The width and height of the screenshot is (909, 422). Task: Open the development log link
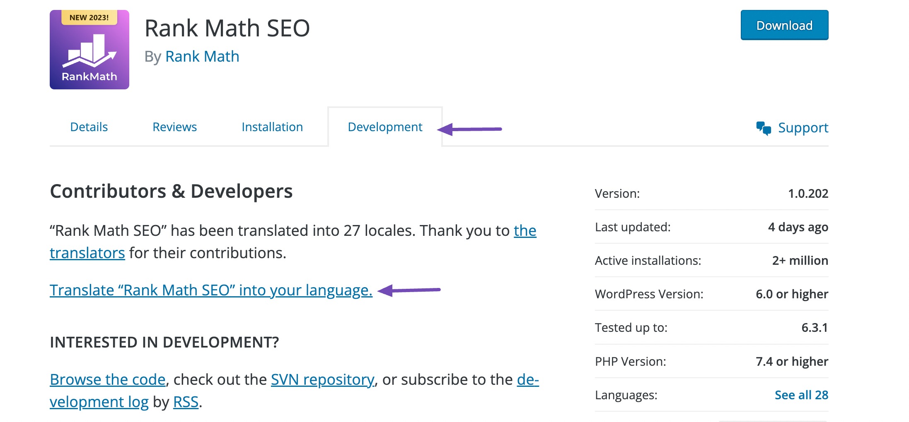(99, 402)
